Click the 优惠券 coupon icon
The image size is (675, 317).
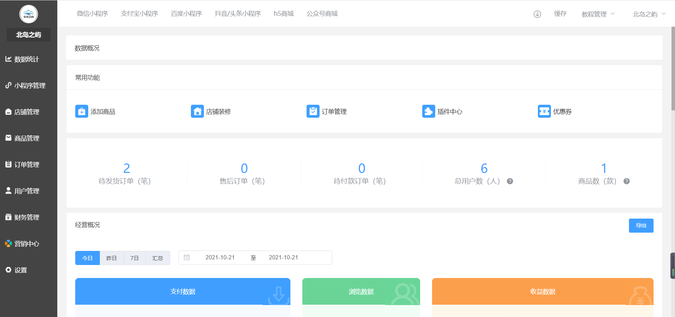tap(544, 111)
